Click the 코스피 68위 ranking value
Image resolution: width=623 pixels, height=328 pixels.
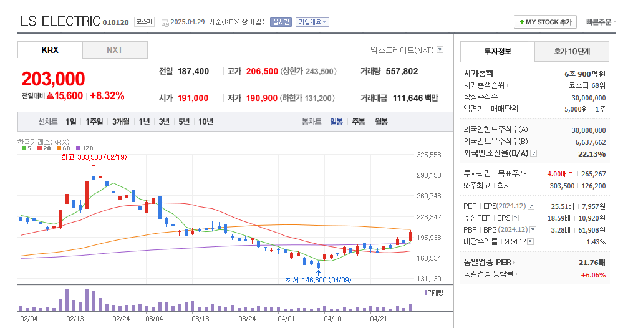(587, 85)
